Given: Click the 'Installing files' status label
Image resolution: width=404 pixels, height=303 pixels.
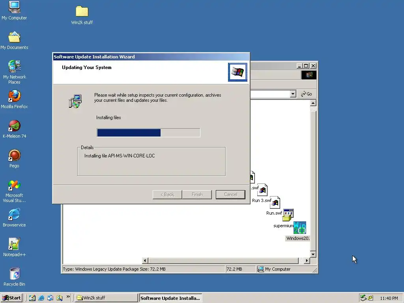Looking at the screenshot, I should point(108,118).
